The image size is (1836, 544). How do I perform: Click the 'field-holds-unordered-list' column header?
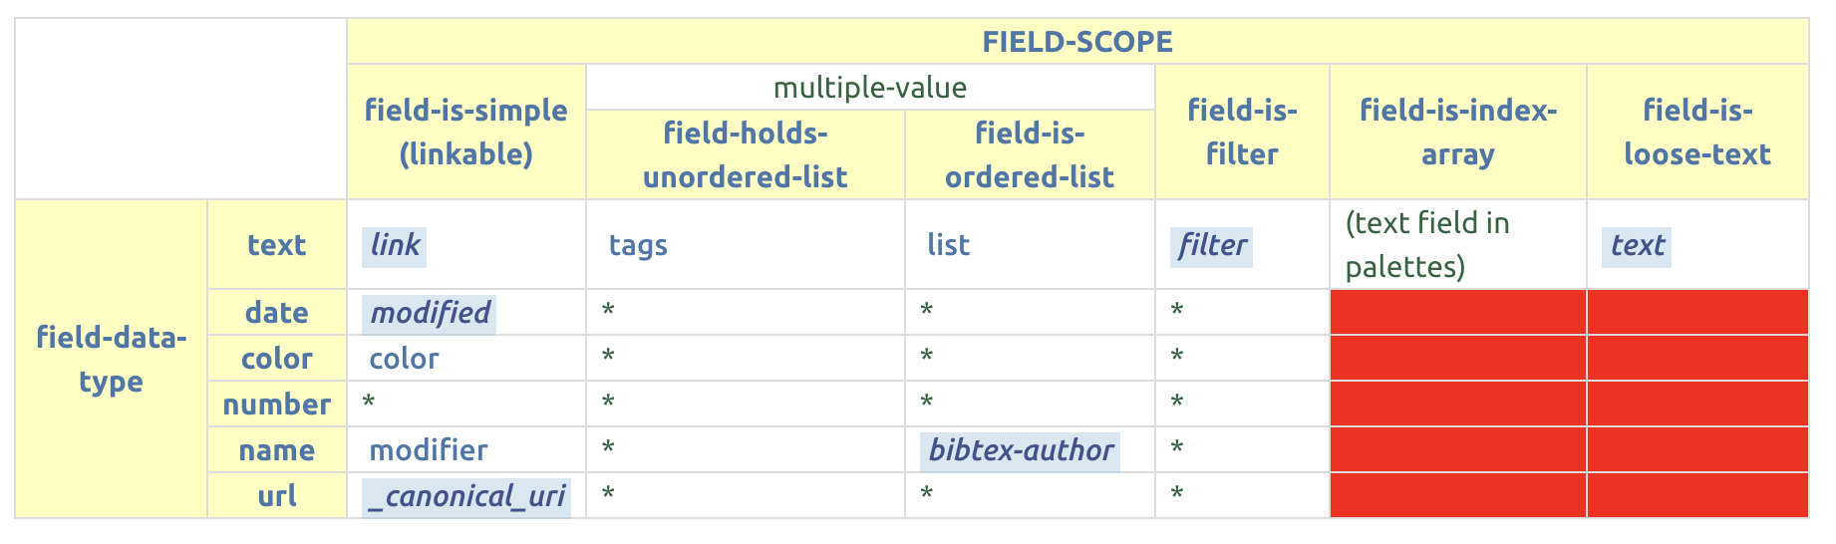(x=745, y=154)
